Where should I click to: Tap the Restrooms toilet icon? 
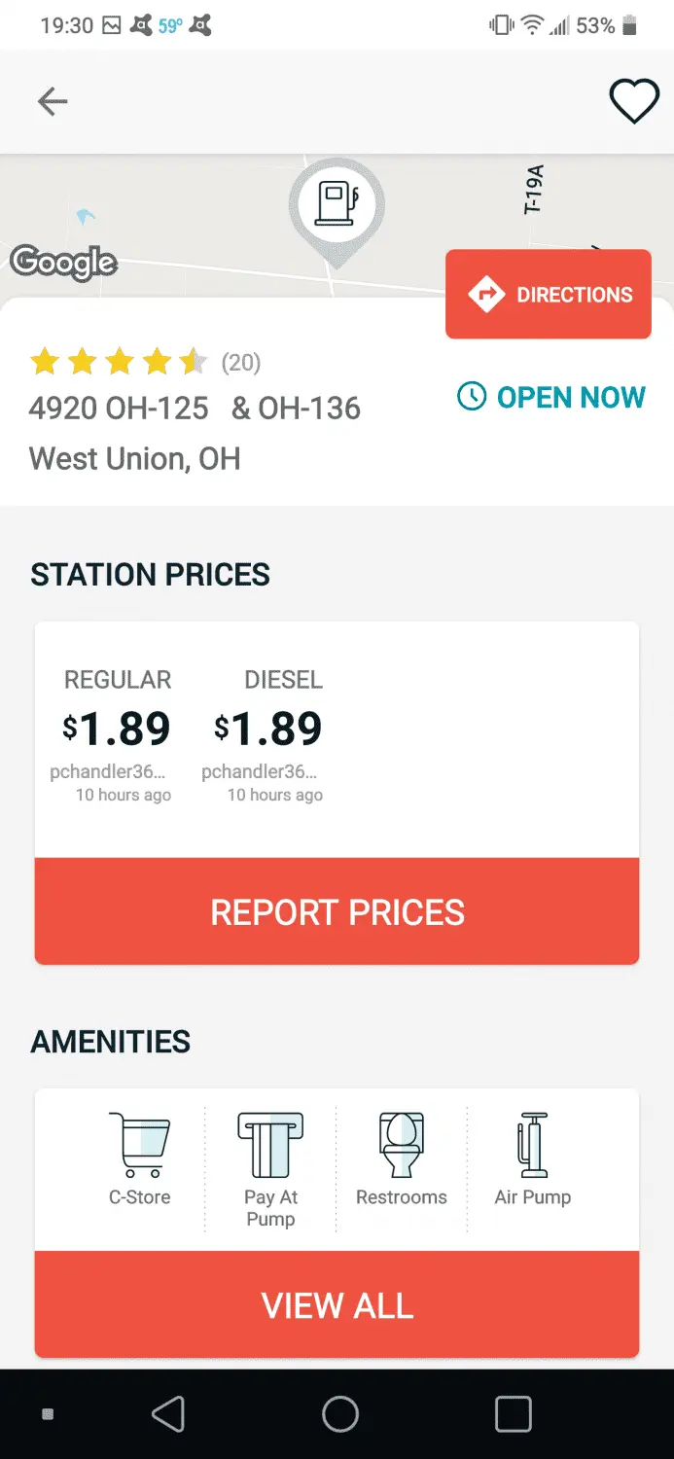[401, 1146]
